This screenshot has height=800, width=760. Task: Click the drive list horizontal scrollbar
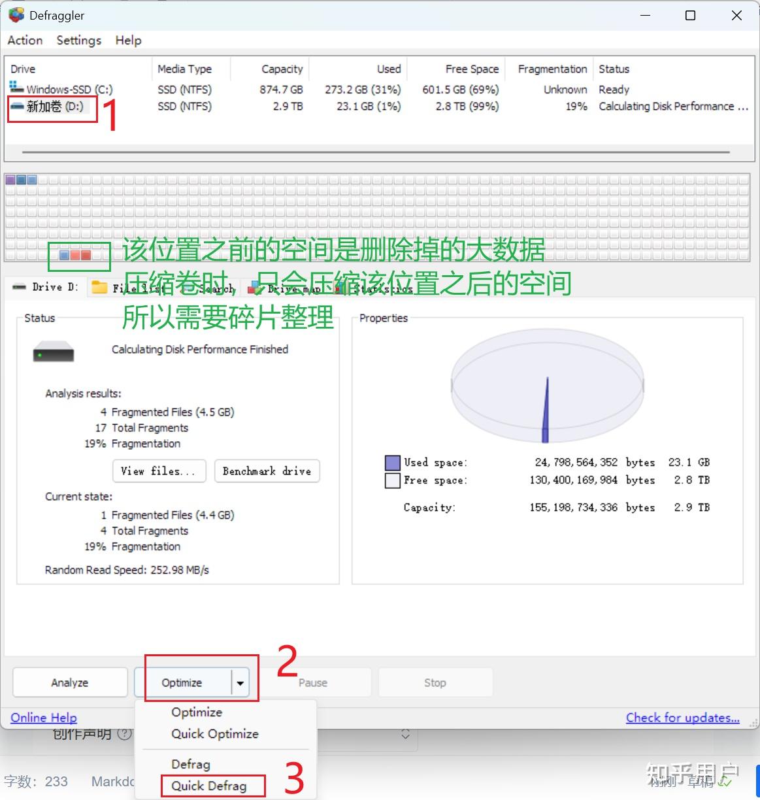(376, 152)
